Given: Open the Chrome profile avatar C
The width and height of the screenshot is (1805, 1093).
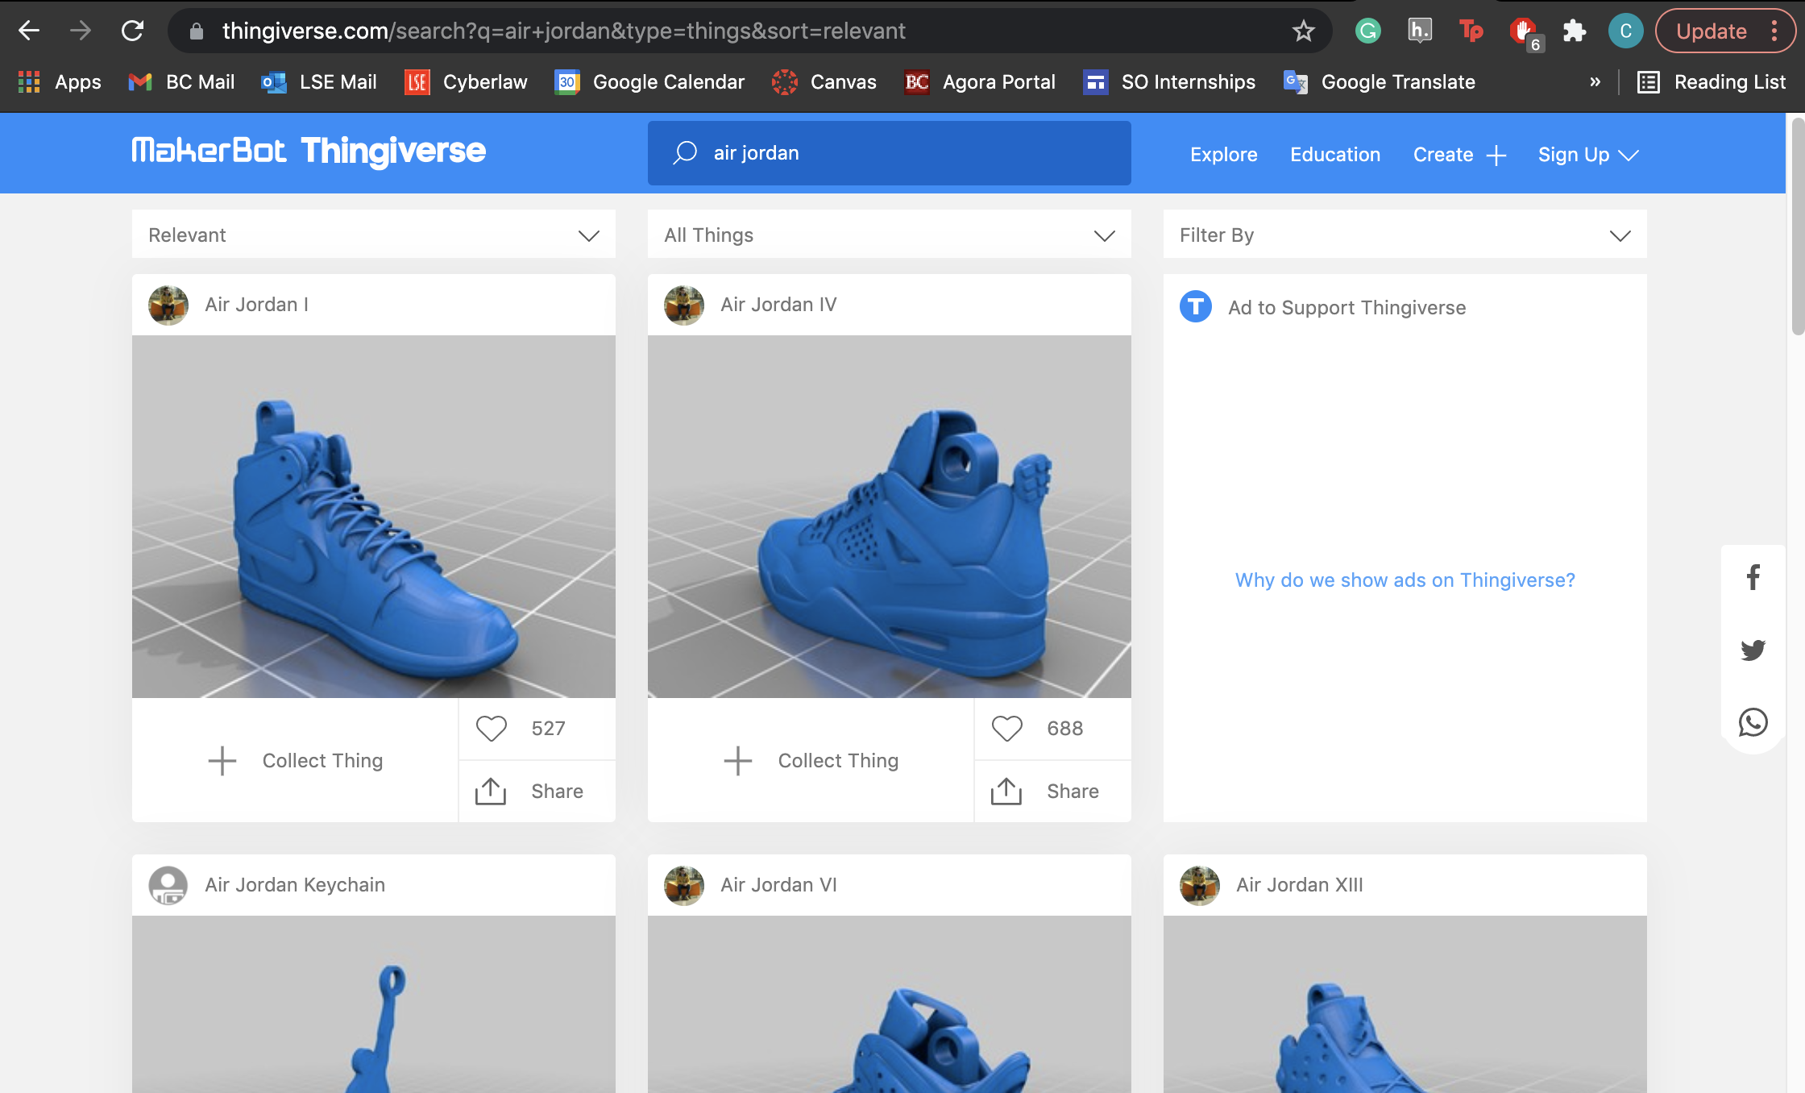Looking at the screenshot, I should 1625,31.
